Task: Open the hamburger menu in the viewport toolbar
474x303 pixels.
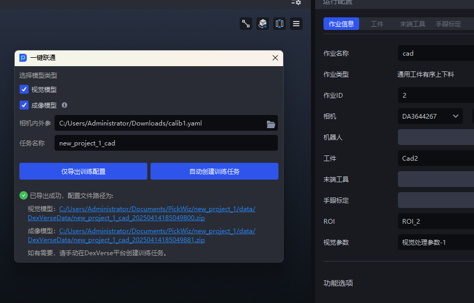Action: pos(296,24)
